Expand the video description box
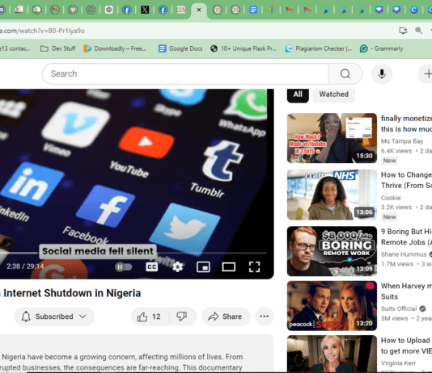 137,354
